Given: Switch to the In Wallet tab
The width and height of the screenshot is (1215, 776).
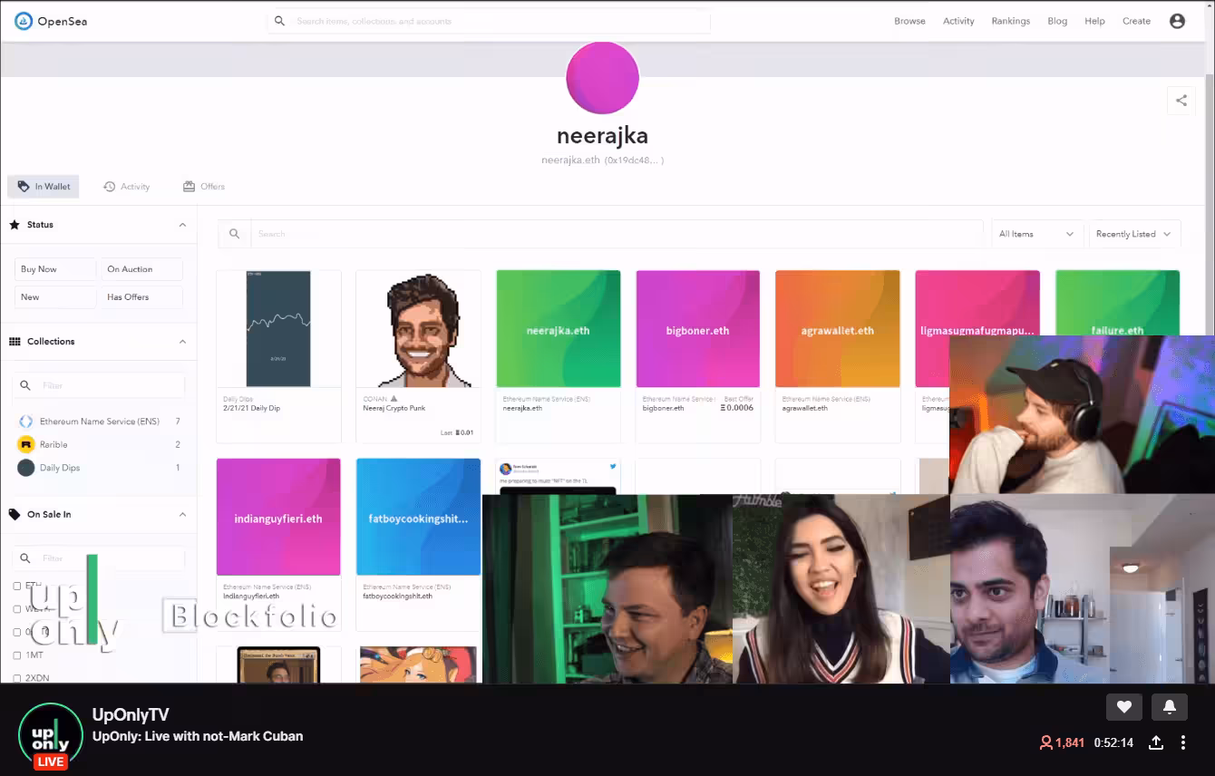Looking at the screenshot, I should click(x=44, y=187).
